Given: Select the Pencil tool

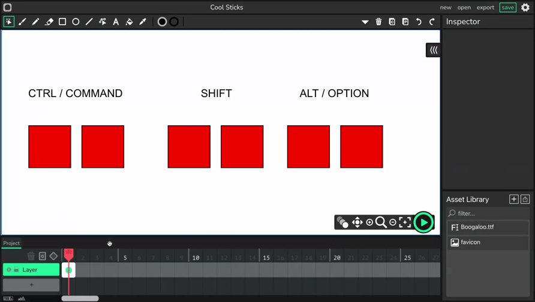Looking at the screenshot, I should (x=35, y=22).
